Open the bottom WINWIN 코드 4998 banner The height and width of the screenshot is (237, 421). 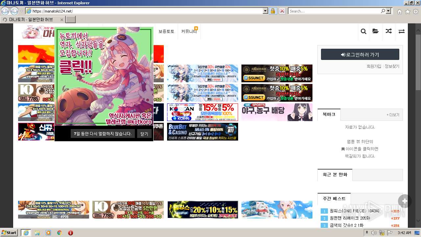(53, 210)
